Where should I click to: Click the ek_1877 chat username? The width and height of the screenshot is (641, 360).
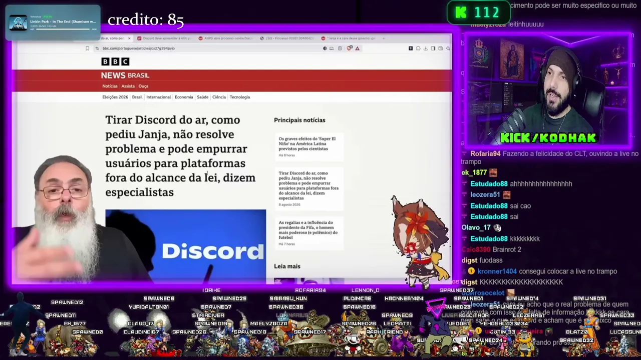(474, 173)
